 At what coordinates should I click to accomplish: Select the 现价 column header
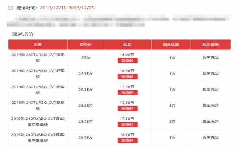(x=127, y=45)
